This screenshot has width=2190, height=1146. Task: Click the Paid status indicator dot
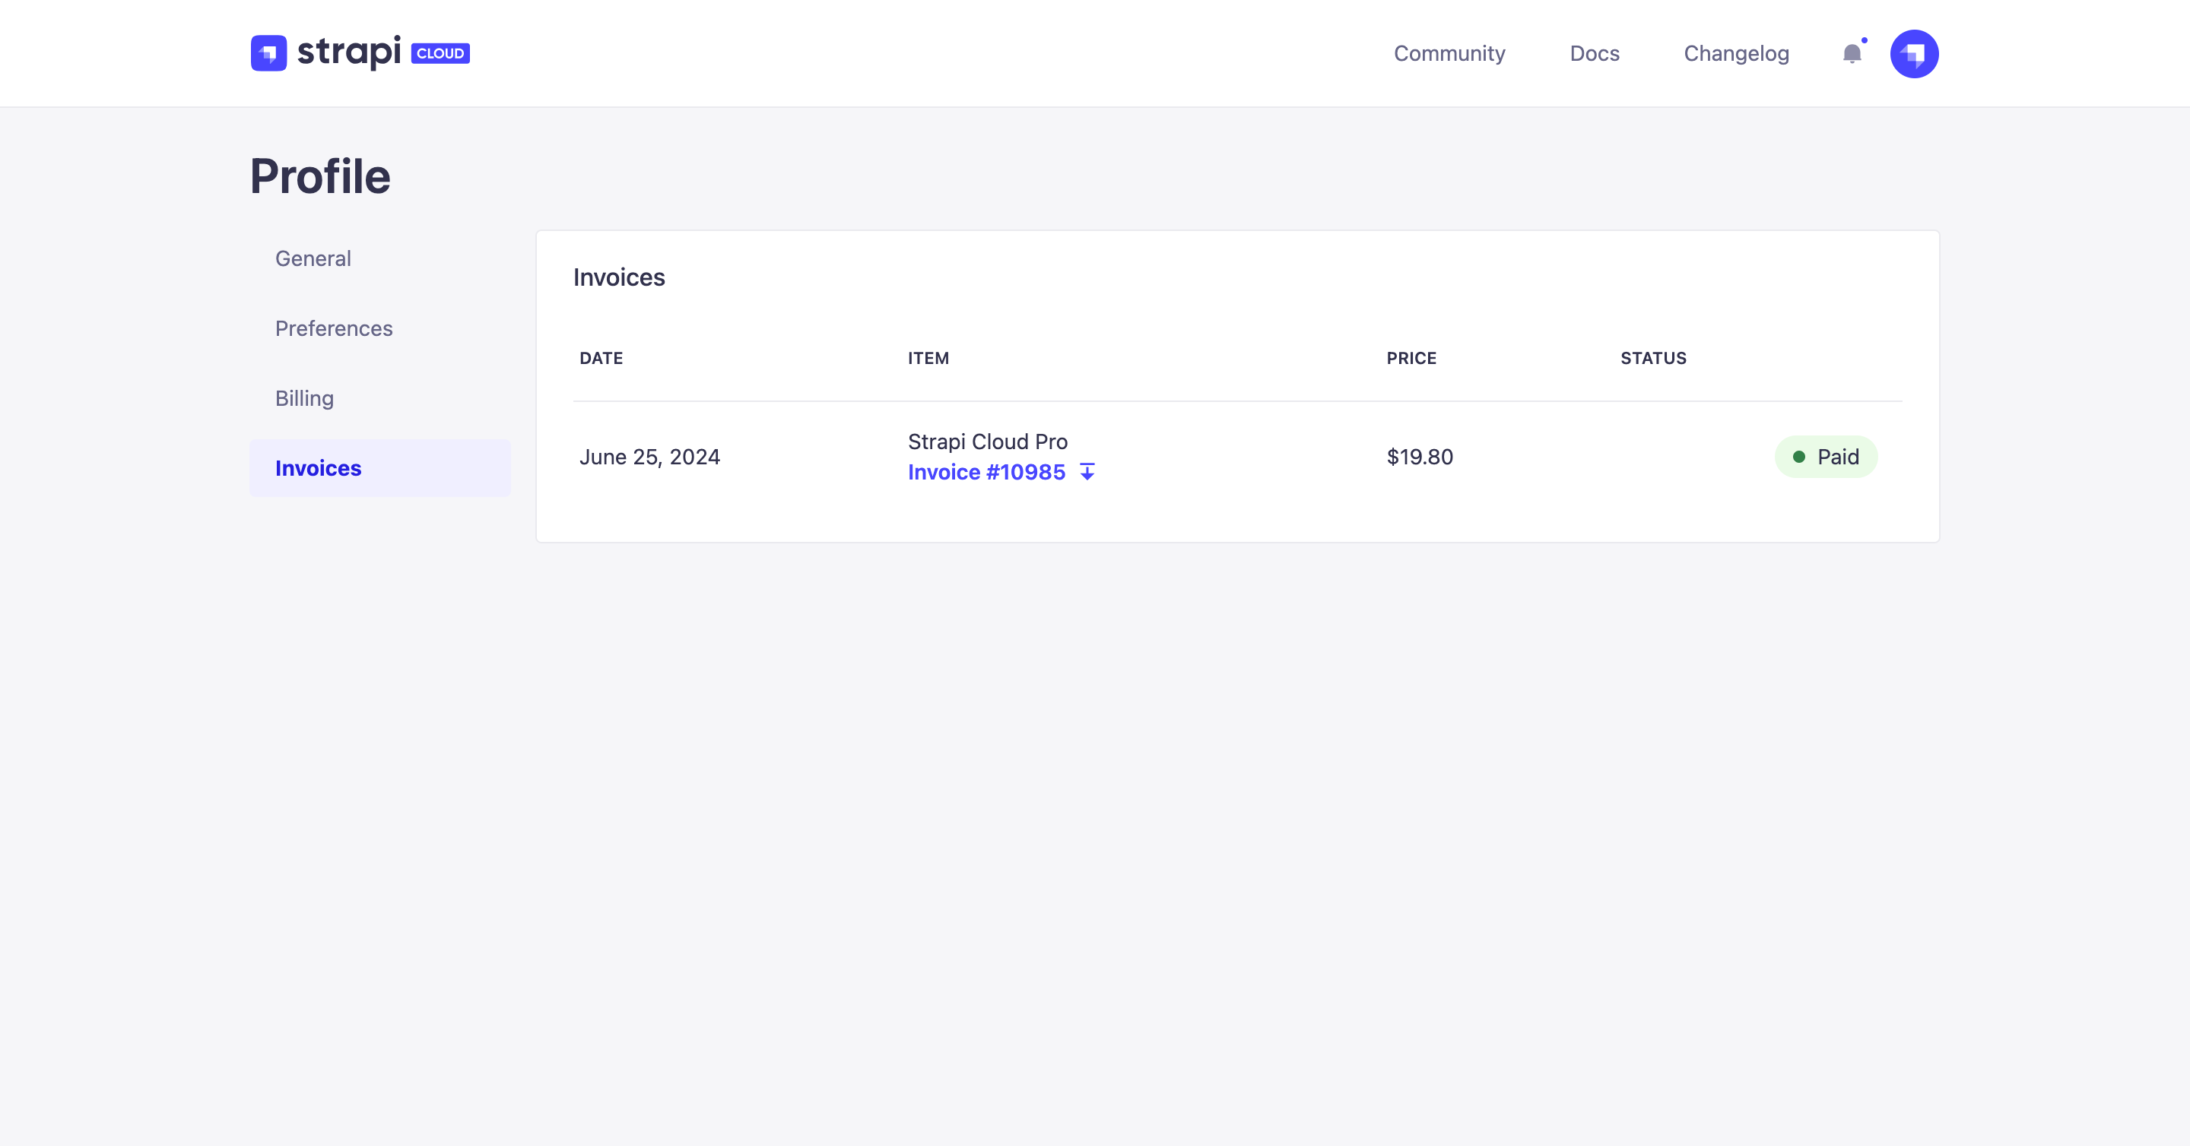coord(1799,456)
